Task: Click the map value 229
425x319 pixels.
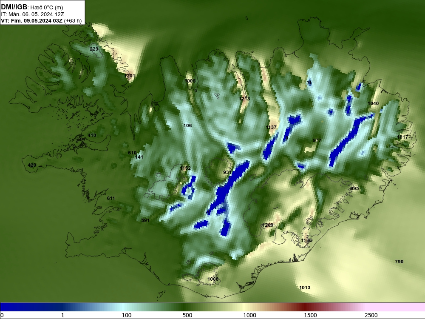Action: tap(94, 49)
